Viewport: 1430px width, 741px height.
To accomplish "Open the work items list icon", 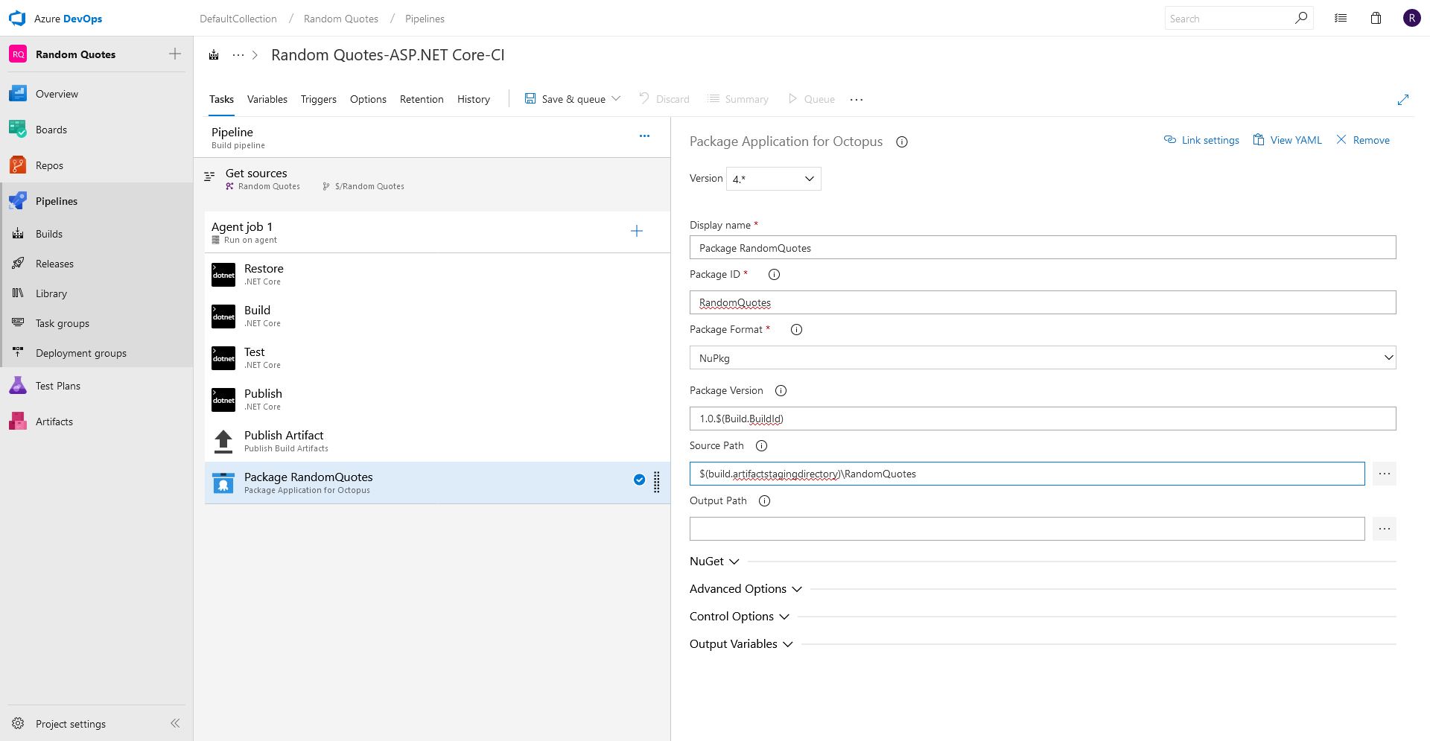I will click(x=1341, y=19).
